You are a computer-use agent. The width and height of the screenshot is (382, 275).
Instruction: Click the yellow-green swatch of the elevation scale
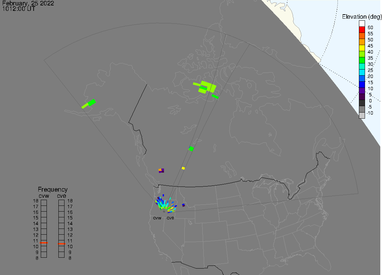click(x=362, y=54)
